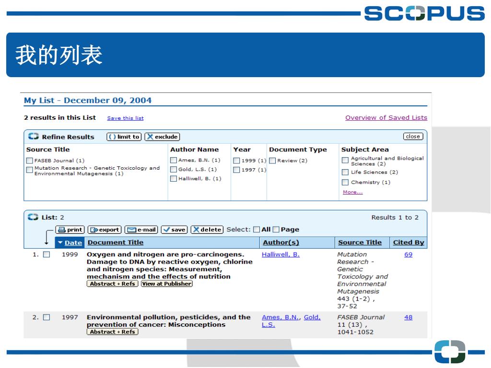
Task: Sort by Document Title column header
Action: pos(116,242)
